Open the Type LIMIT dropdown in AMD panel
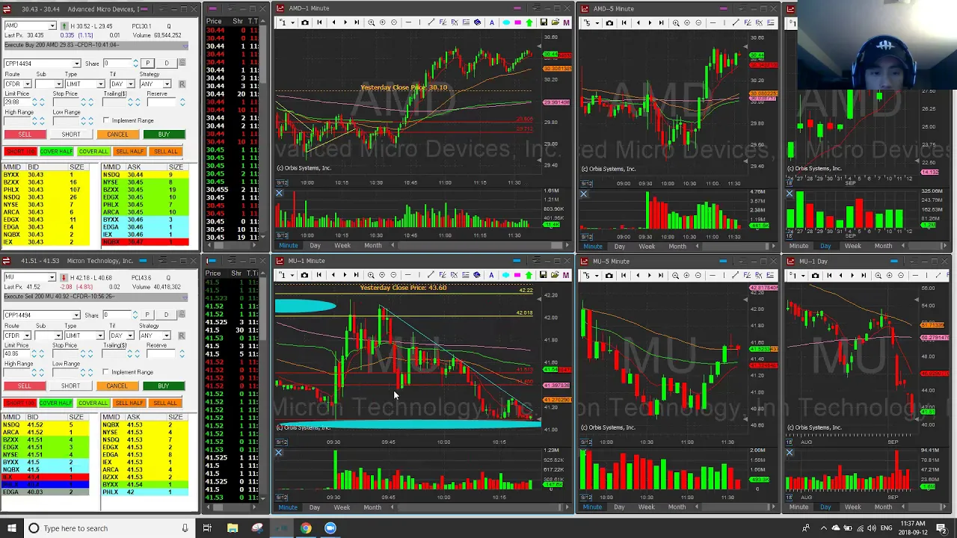The width and height of the screenshot is (957, 538). point(101,84)
